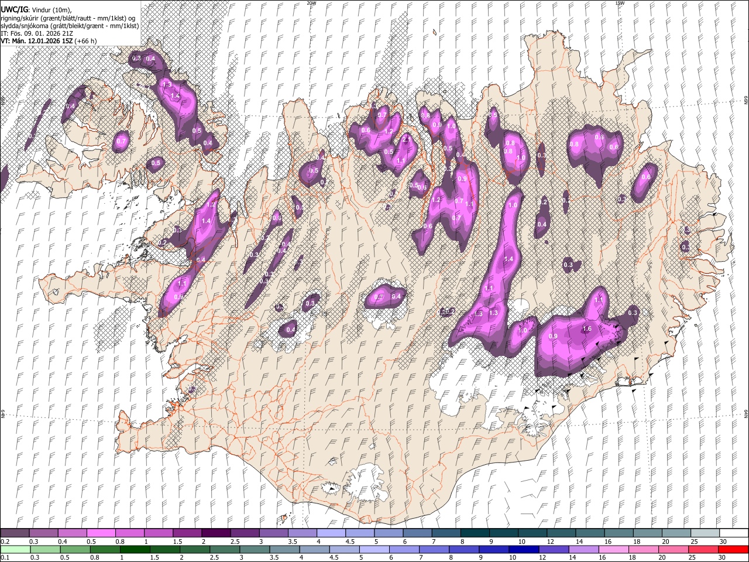The width and height of the screenshot is (749, 562).
Task: Click the grey-green 3 swatch in lower legend
Action: click(254, 549)
